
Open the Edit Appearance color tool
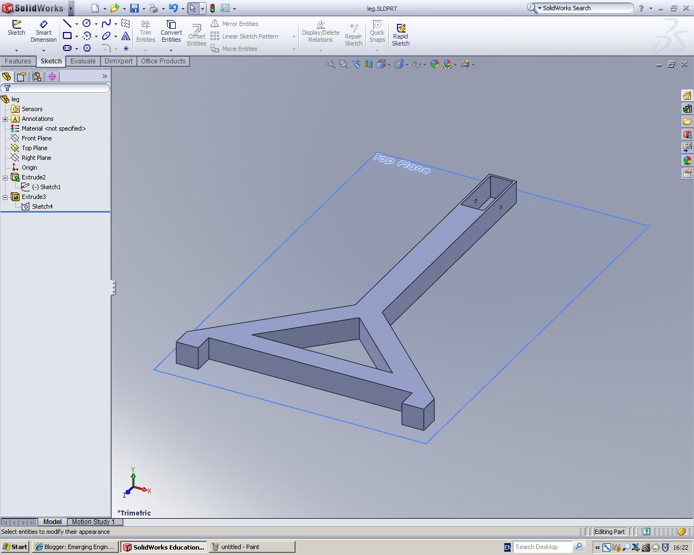[434, 64]
